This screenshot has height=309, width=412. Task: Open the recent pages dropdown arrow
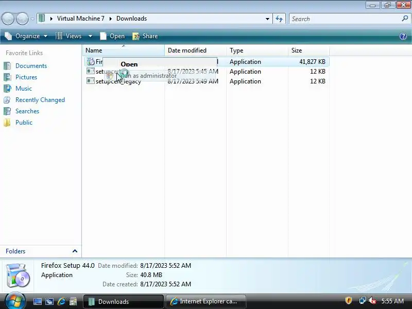[32, 19]
